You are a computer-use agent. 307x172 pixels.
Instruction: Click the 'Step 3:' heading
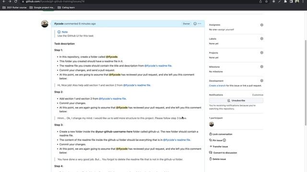pos(59,125)
